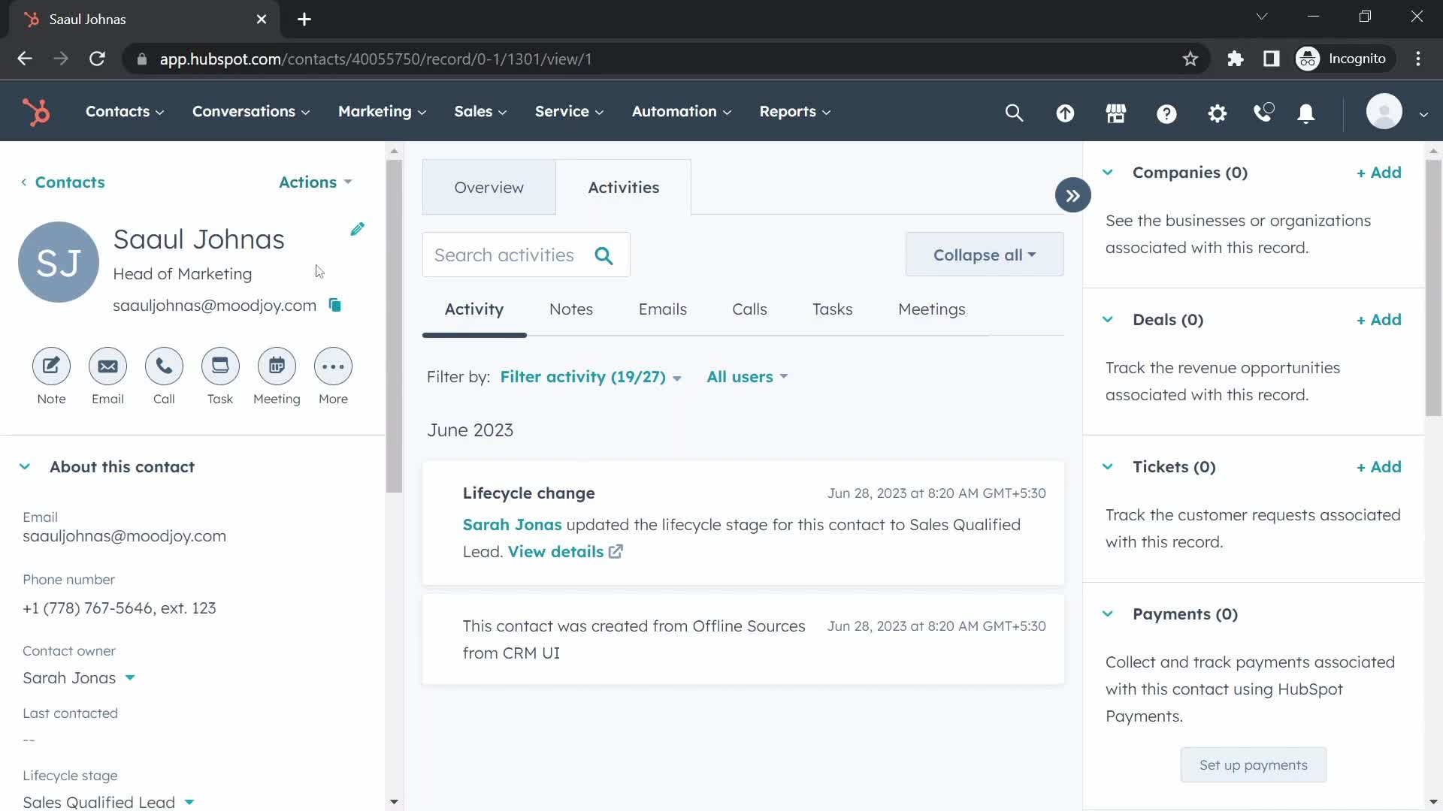This screenshot has width=1443, height=811.
Task: Click the Note icon to add note
Action: point(50,366)
